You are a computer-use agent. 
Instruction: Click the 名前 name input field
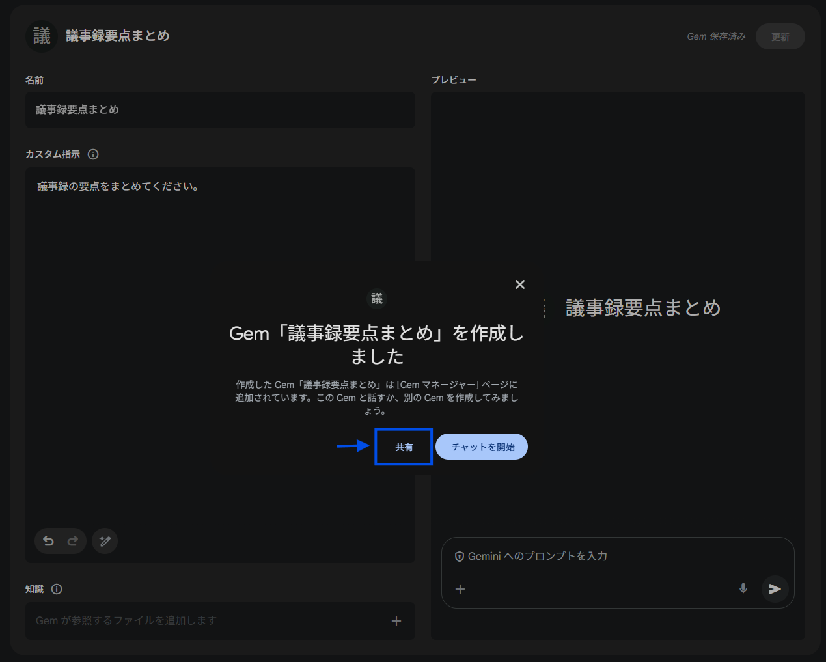pos(220,110)
